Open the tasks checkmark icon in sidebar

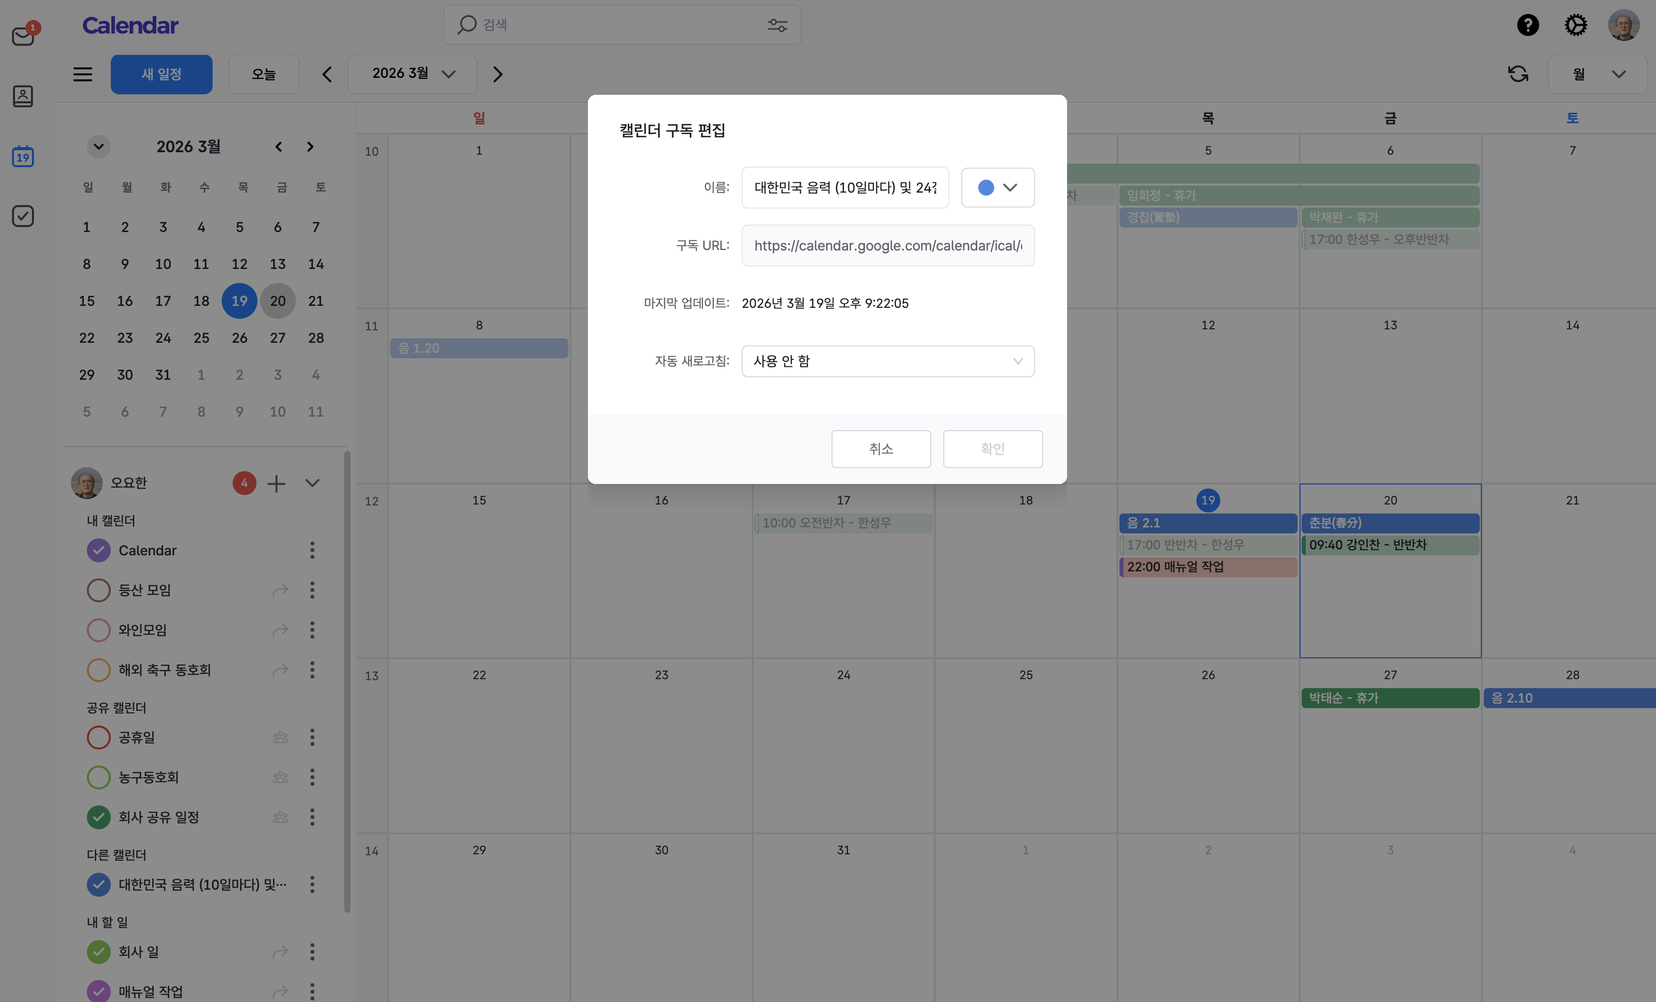click(23, 216)
